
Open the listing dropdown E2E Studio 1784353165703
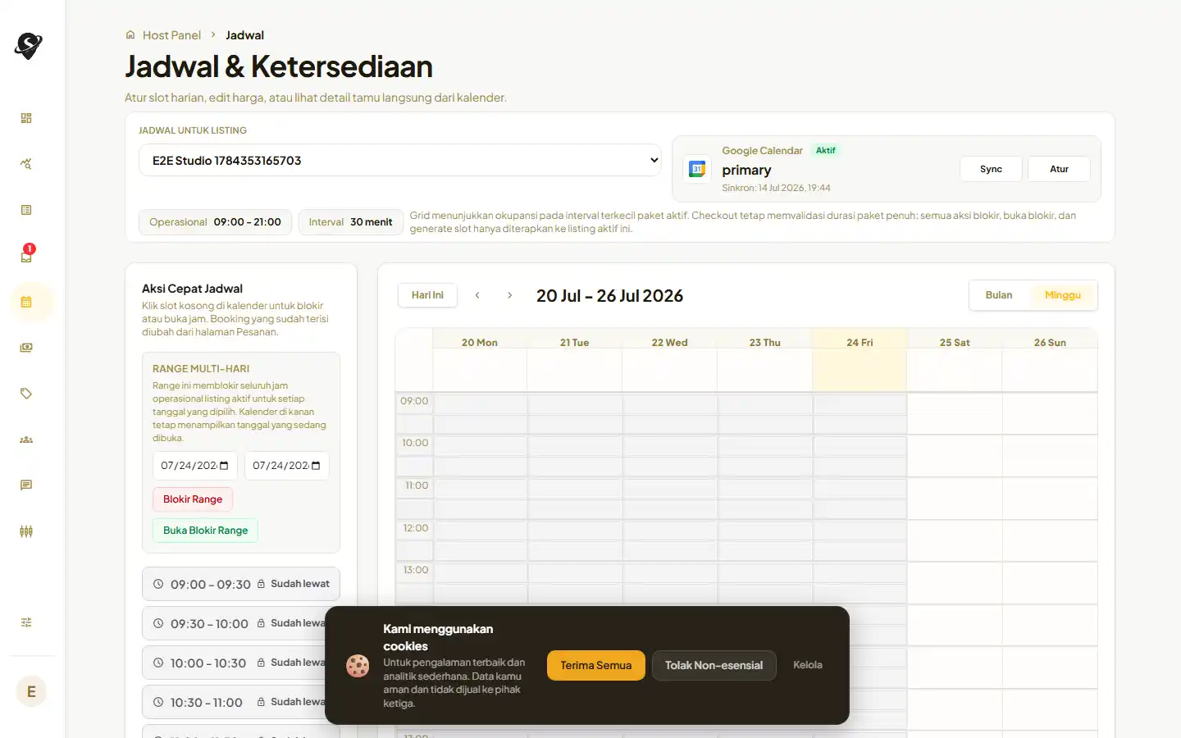[x=400, y=161]
